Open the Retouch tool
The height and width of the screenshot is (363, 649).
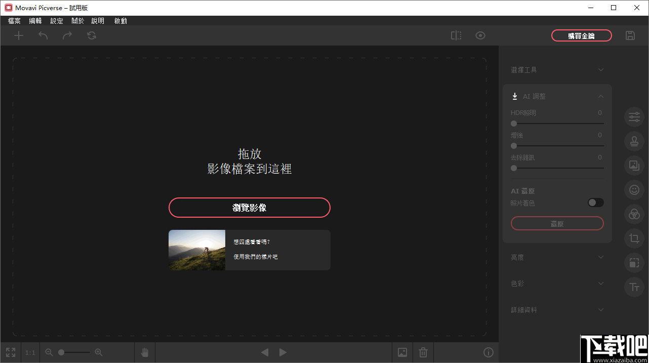634,141
